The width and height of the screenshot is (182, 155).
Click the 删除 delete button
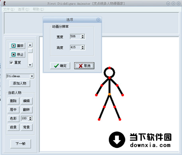click(x=14, y=101)
